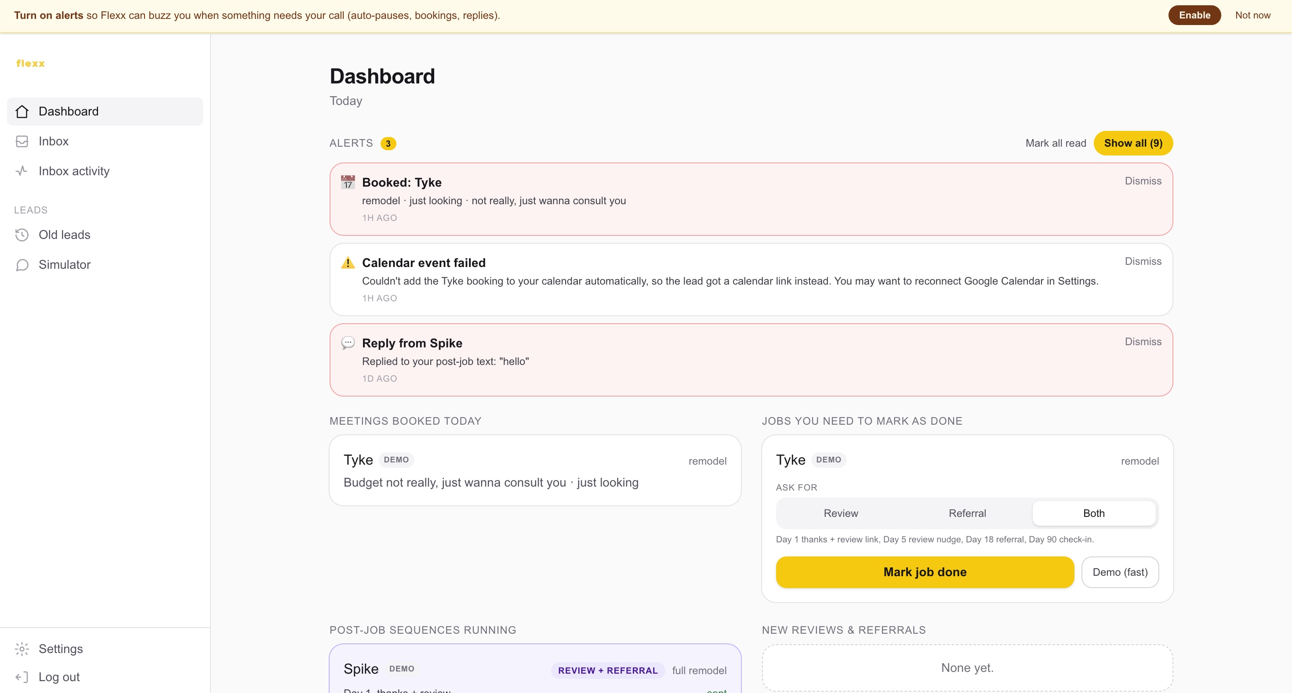Enable alerts in the top banner
This screenshot has height=693, width=1292.
point(1195,15)
